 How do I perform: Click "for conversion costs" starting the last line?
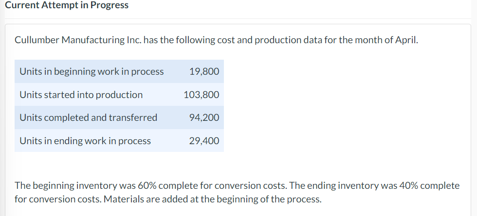coord(55,199)
